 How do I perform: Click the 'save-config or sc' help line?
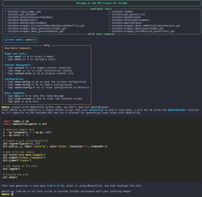[45, 82]
